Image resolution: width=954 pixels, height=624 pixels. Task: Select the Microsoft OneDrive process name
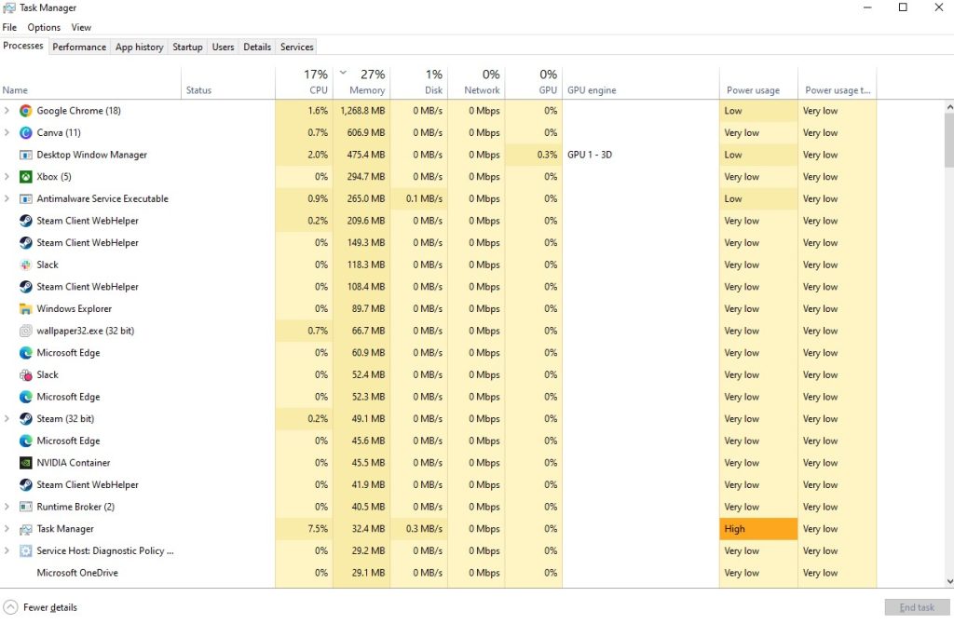77,573
